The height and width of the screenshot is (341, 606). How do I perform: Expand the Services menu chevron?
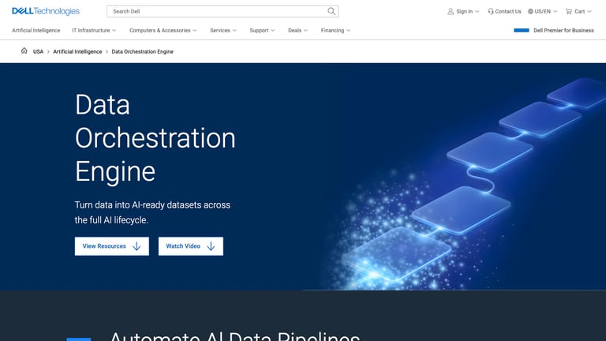pyautogui.click(x=234, y=31)
